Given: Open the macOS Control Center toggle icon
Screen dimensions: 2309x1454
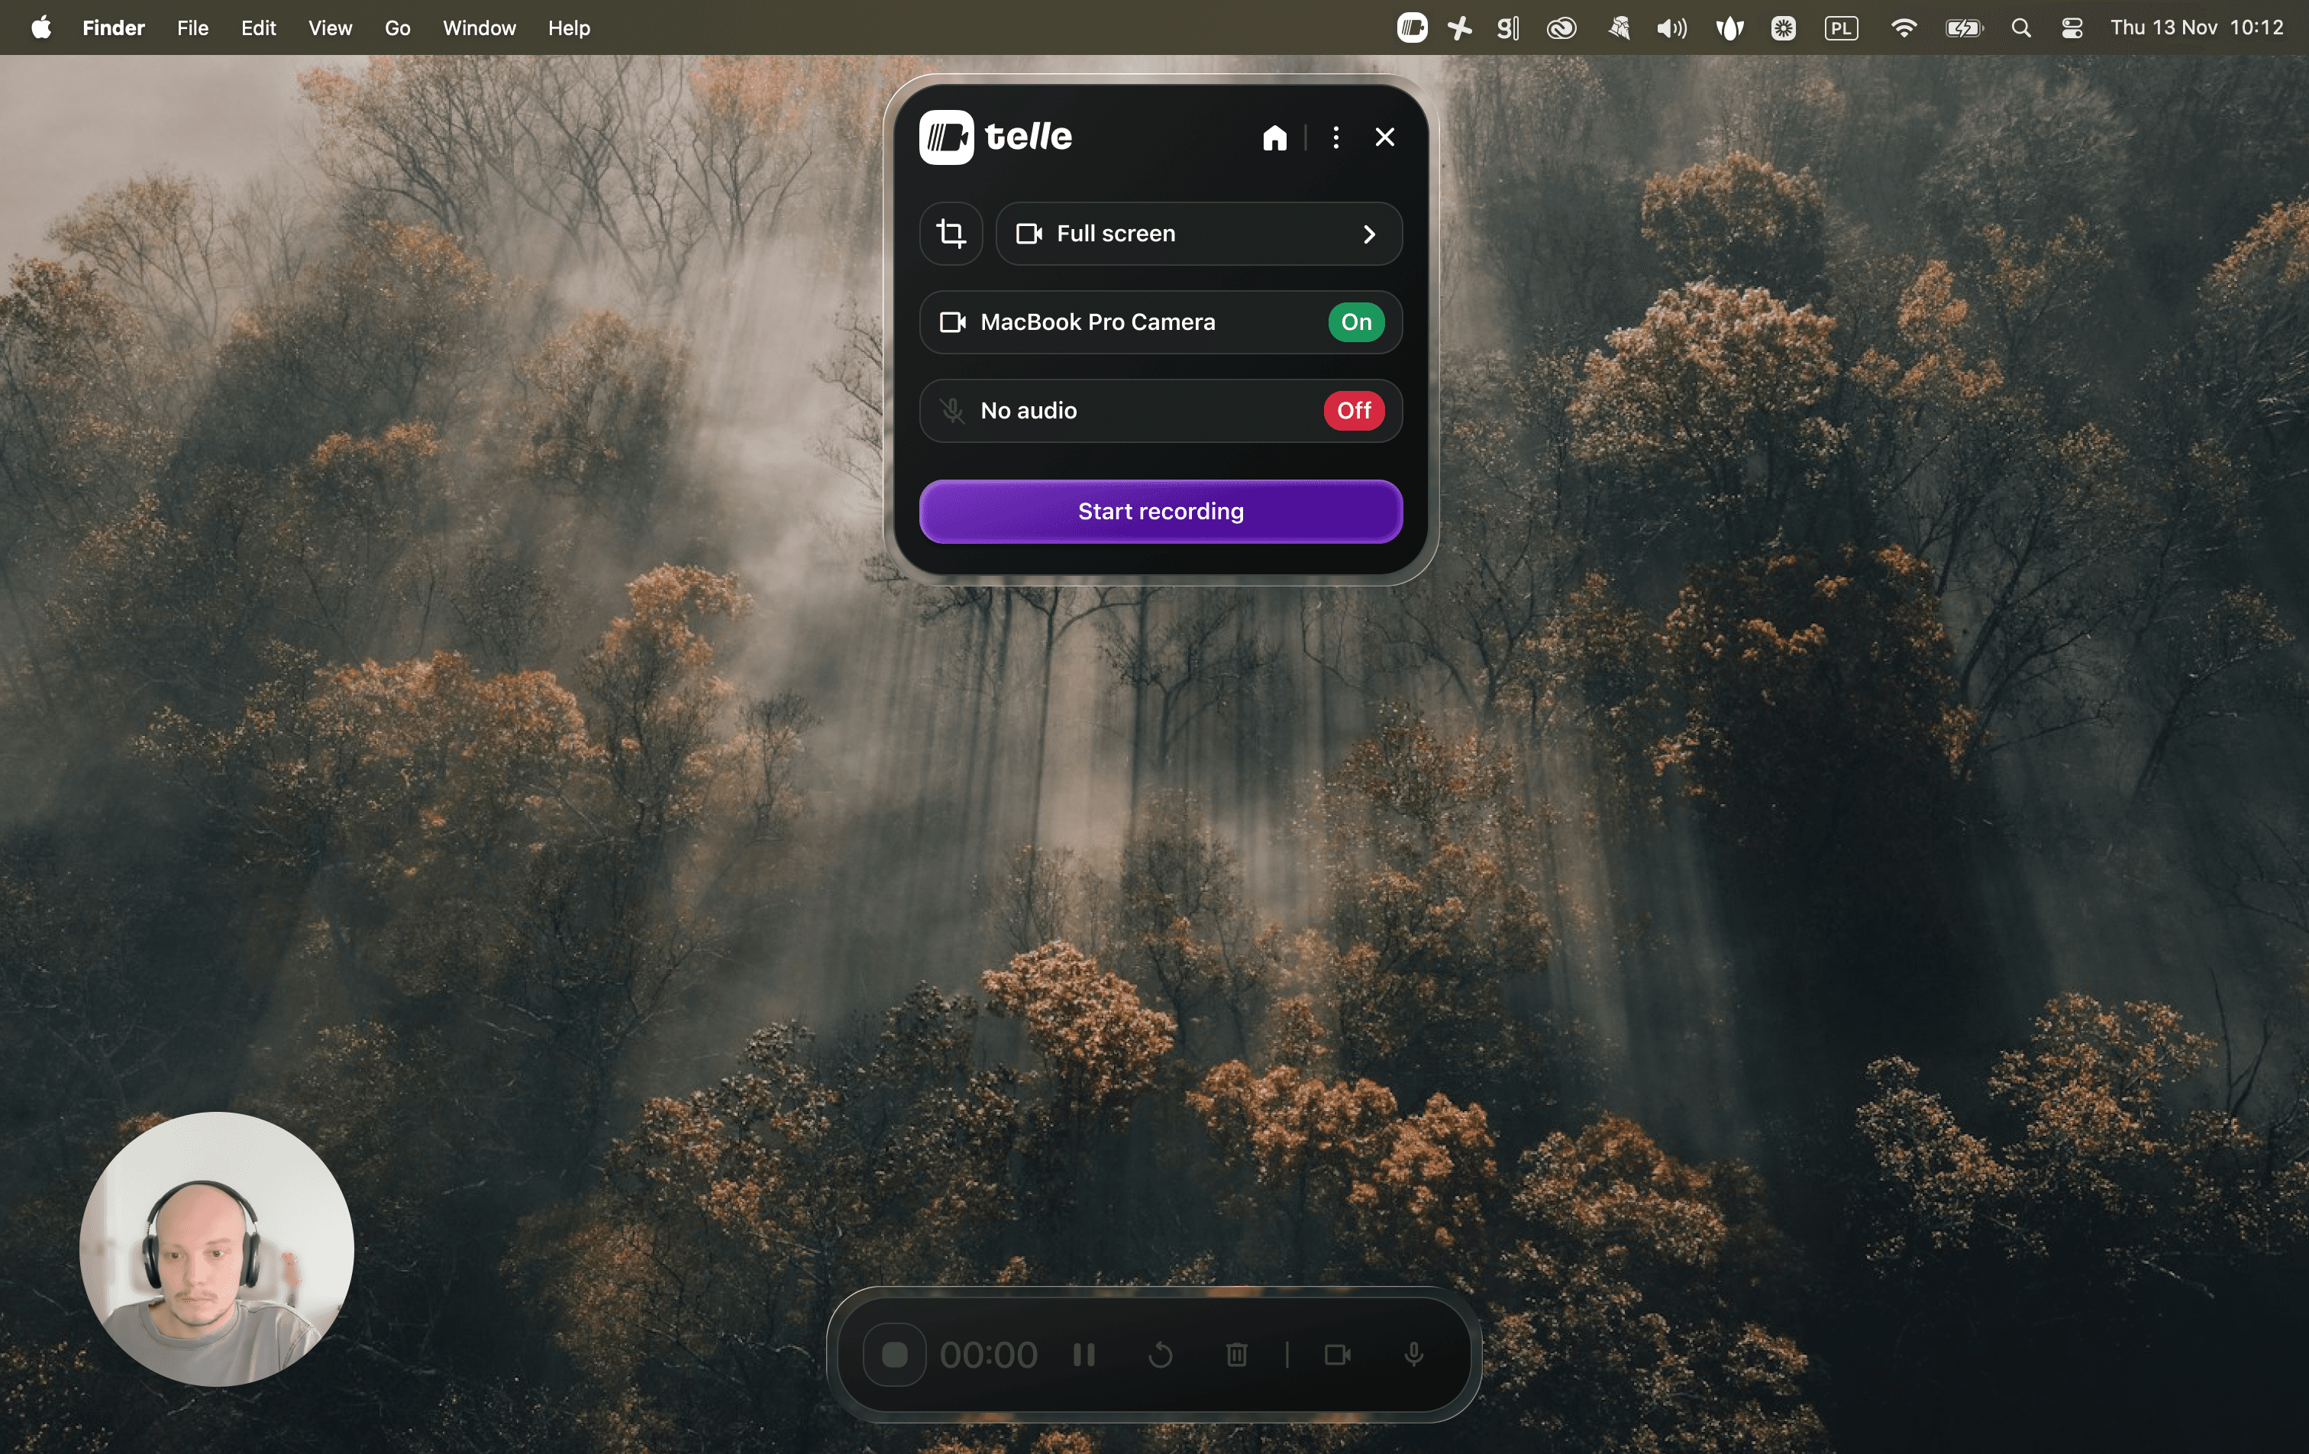Looking at the screenshot, I should coord(2072,27).
